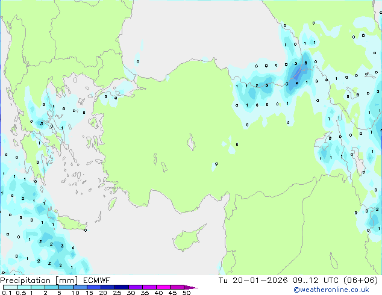Click the '(06+06)' forecast step text
382x295 pixels.
(x=361, y=281)
